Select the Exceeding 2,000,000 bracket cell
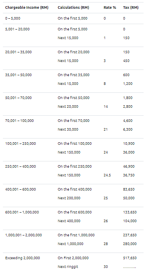The height and width of the screenshot is (275, 151). (22, 258)
